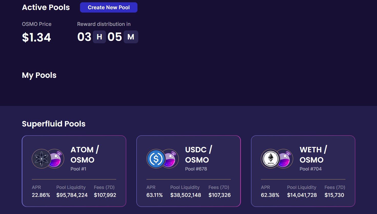Click the Superfluid Pools heading
377x214 pixels.
point(54,124)
